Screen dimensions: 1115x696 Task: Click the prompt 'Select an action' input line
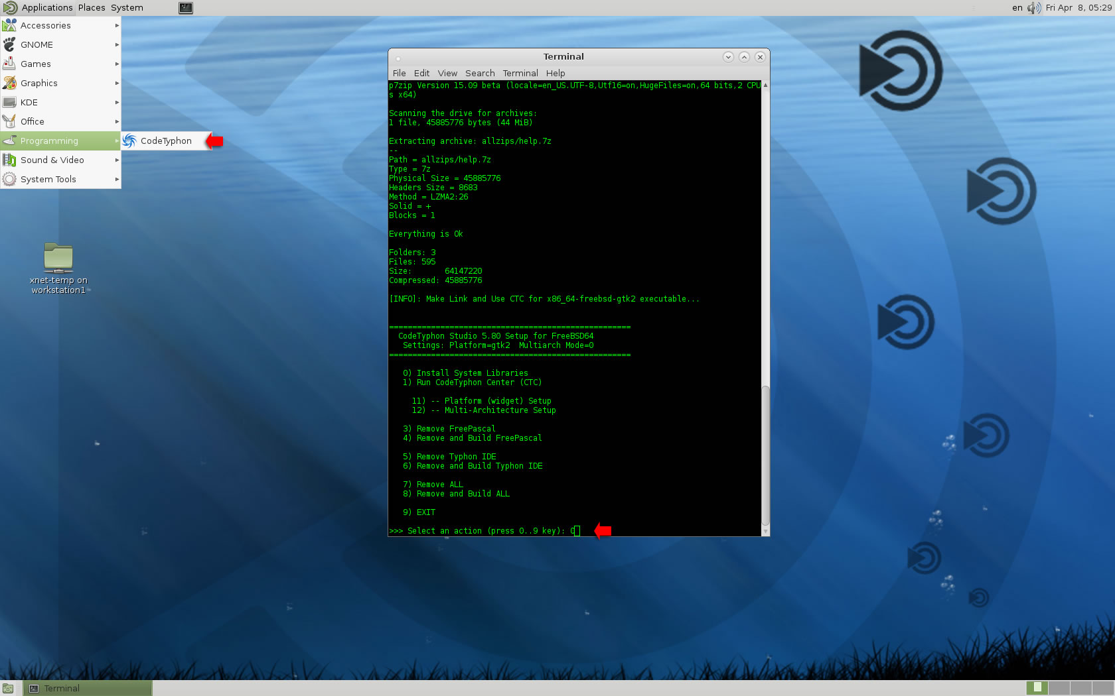coord(484,531)
